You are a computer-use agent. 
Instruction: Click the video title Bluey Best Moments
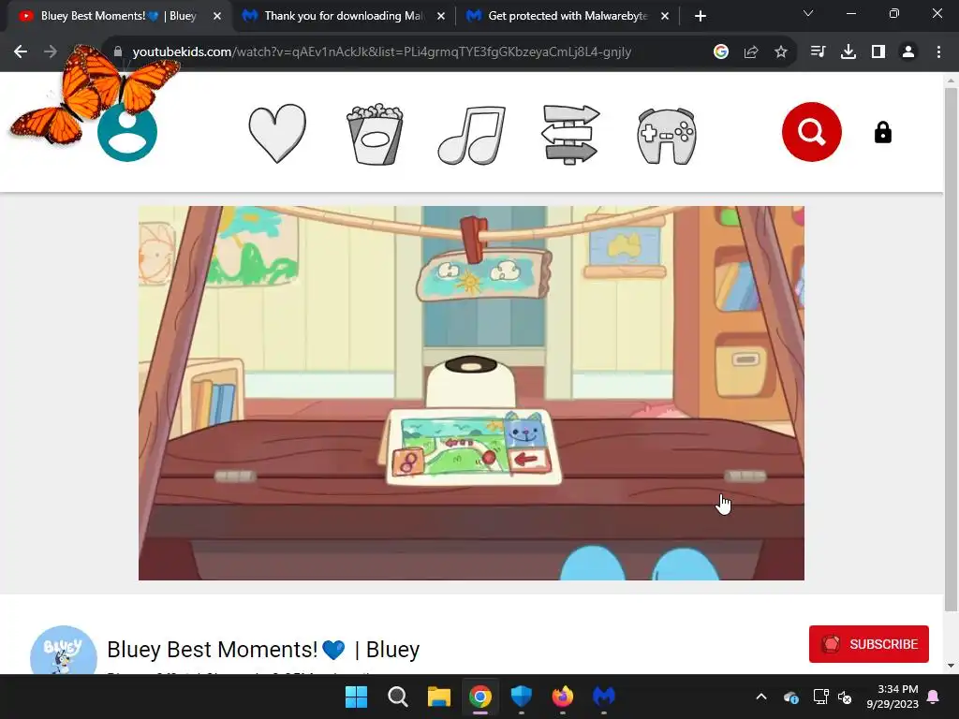pyautogui.click(x=263, y=650)
